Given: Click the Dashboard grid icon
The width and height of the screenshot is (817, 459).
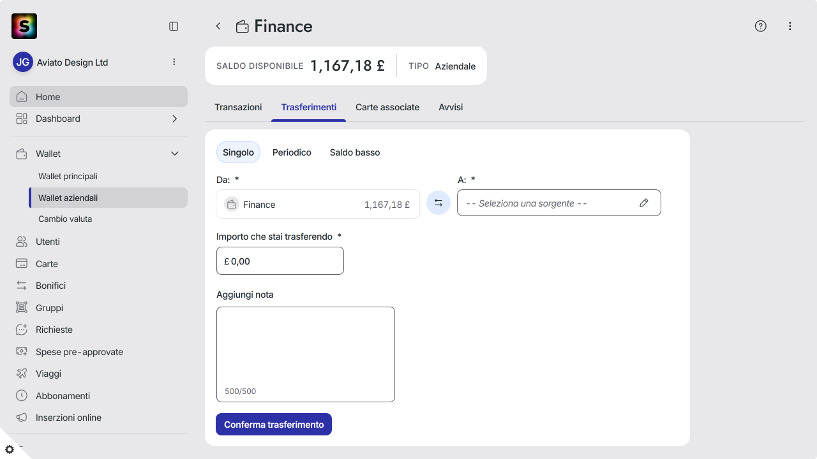Looking at the screenshot, I should (22, 119).
